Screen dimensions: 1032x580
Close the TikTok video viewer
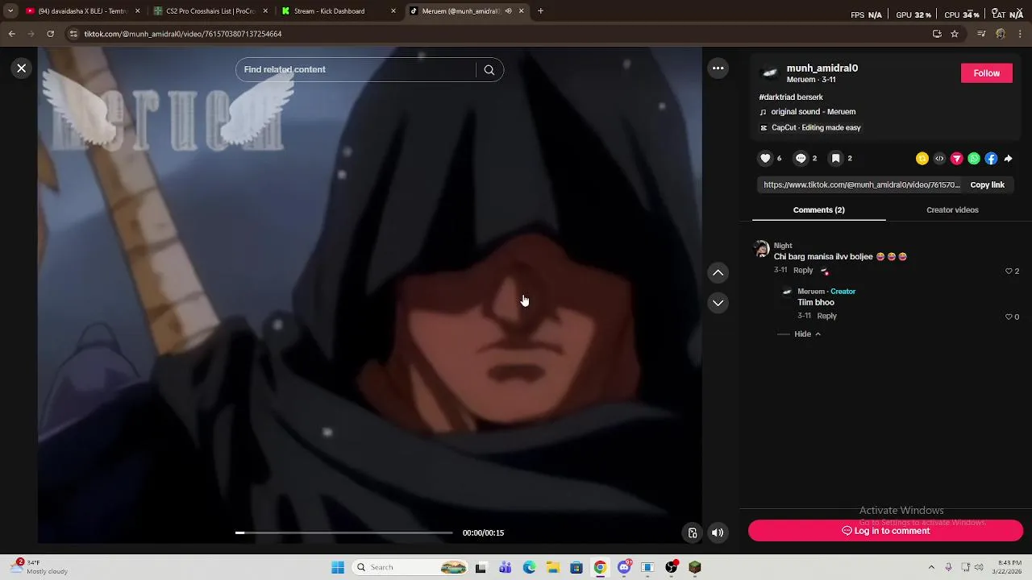coord(22,68)
